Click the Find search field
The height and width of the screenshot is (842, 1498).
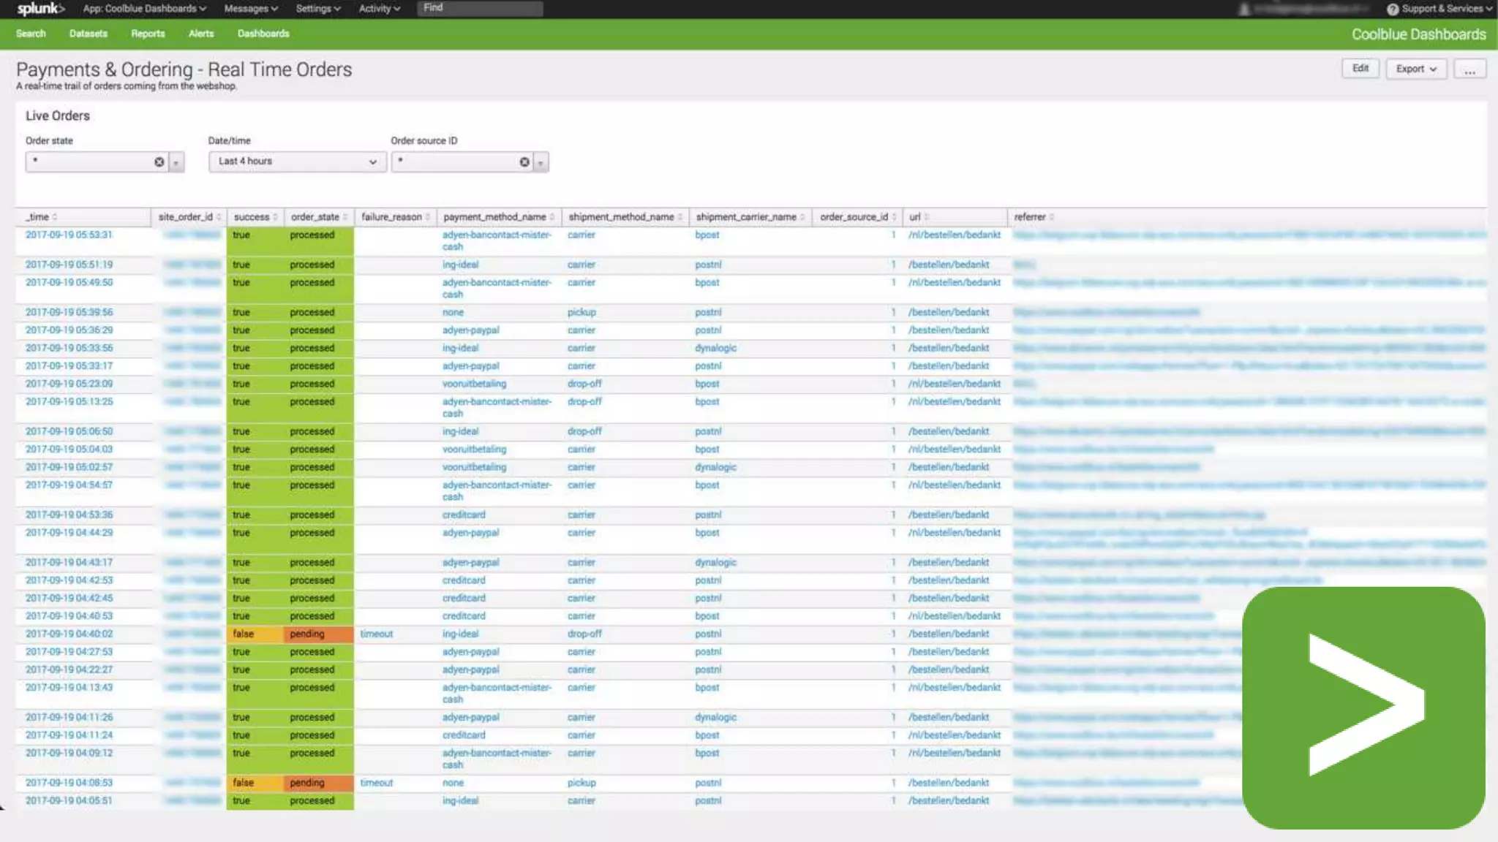click(x=480, y=8)
